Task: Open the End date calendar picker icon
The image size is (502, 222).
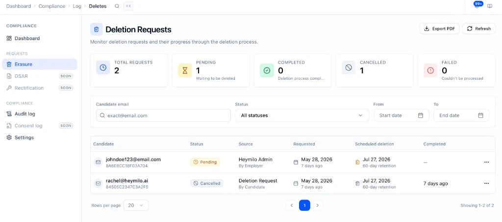Action: pyautogui.click(x=480, y=115)
